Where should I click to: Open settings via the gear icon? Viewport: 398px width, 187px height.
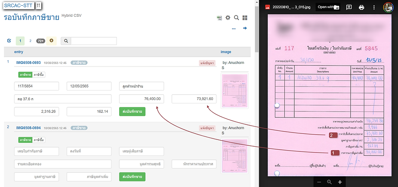228,18
